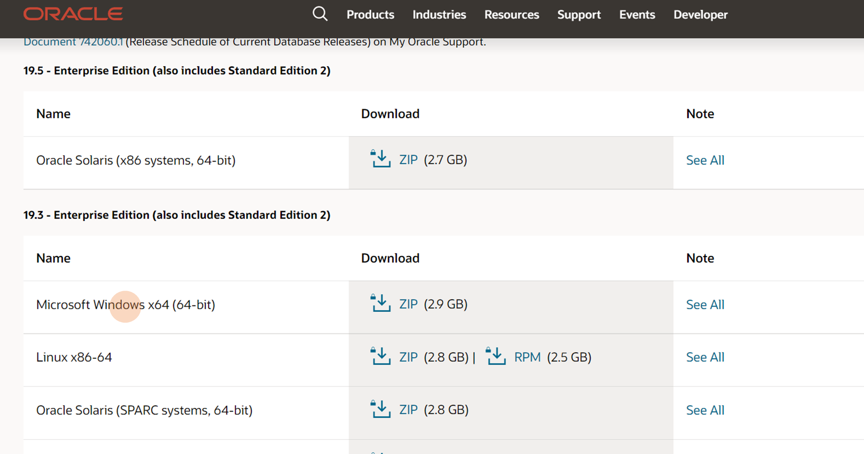Click the Name header in 19.3 table
The width and height of the screenshot is (864, 454).
tap(53, 258)
